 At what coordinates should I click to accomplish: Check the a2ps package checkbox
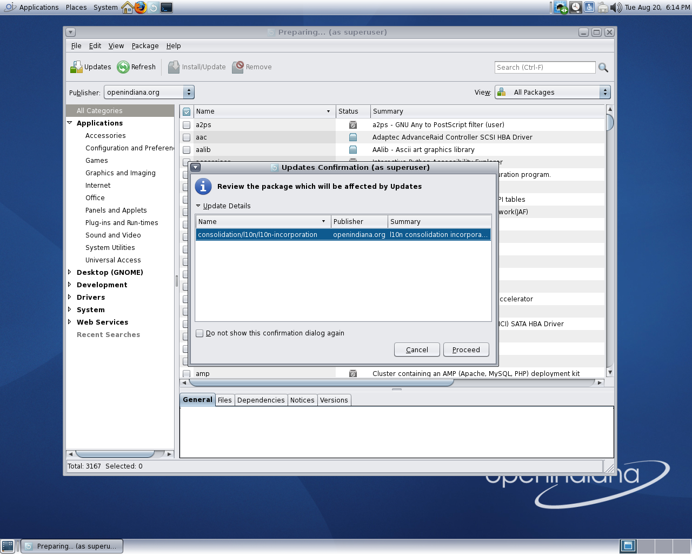187,125
